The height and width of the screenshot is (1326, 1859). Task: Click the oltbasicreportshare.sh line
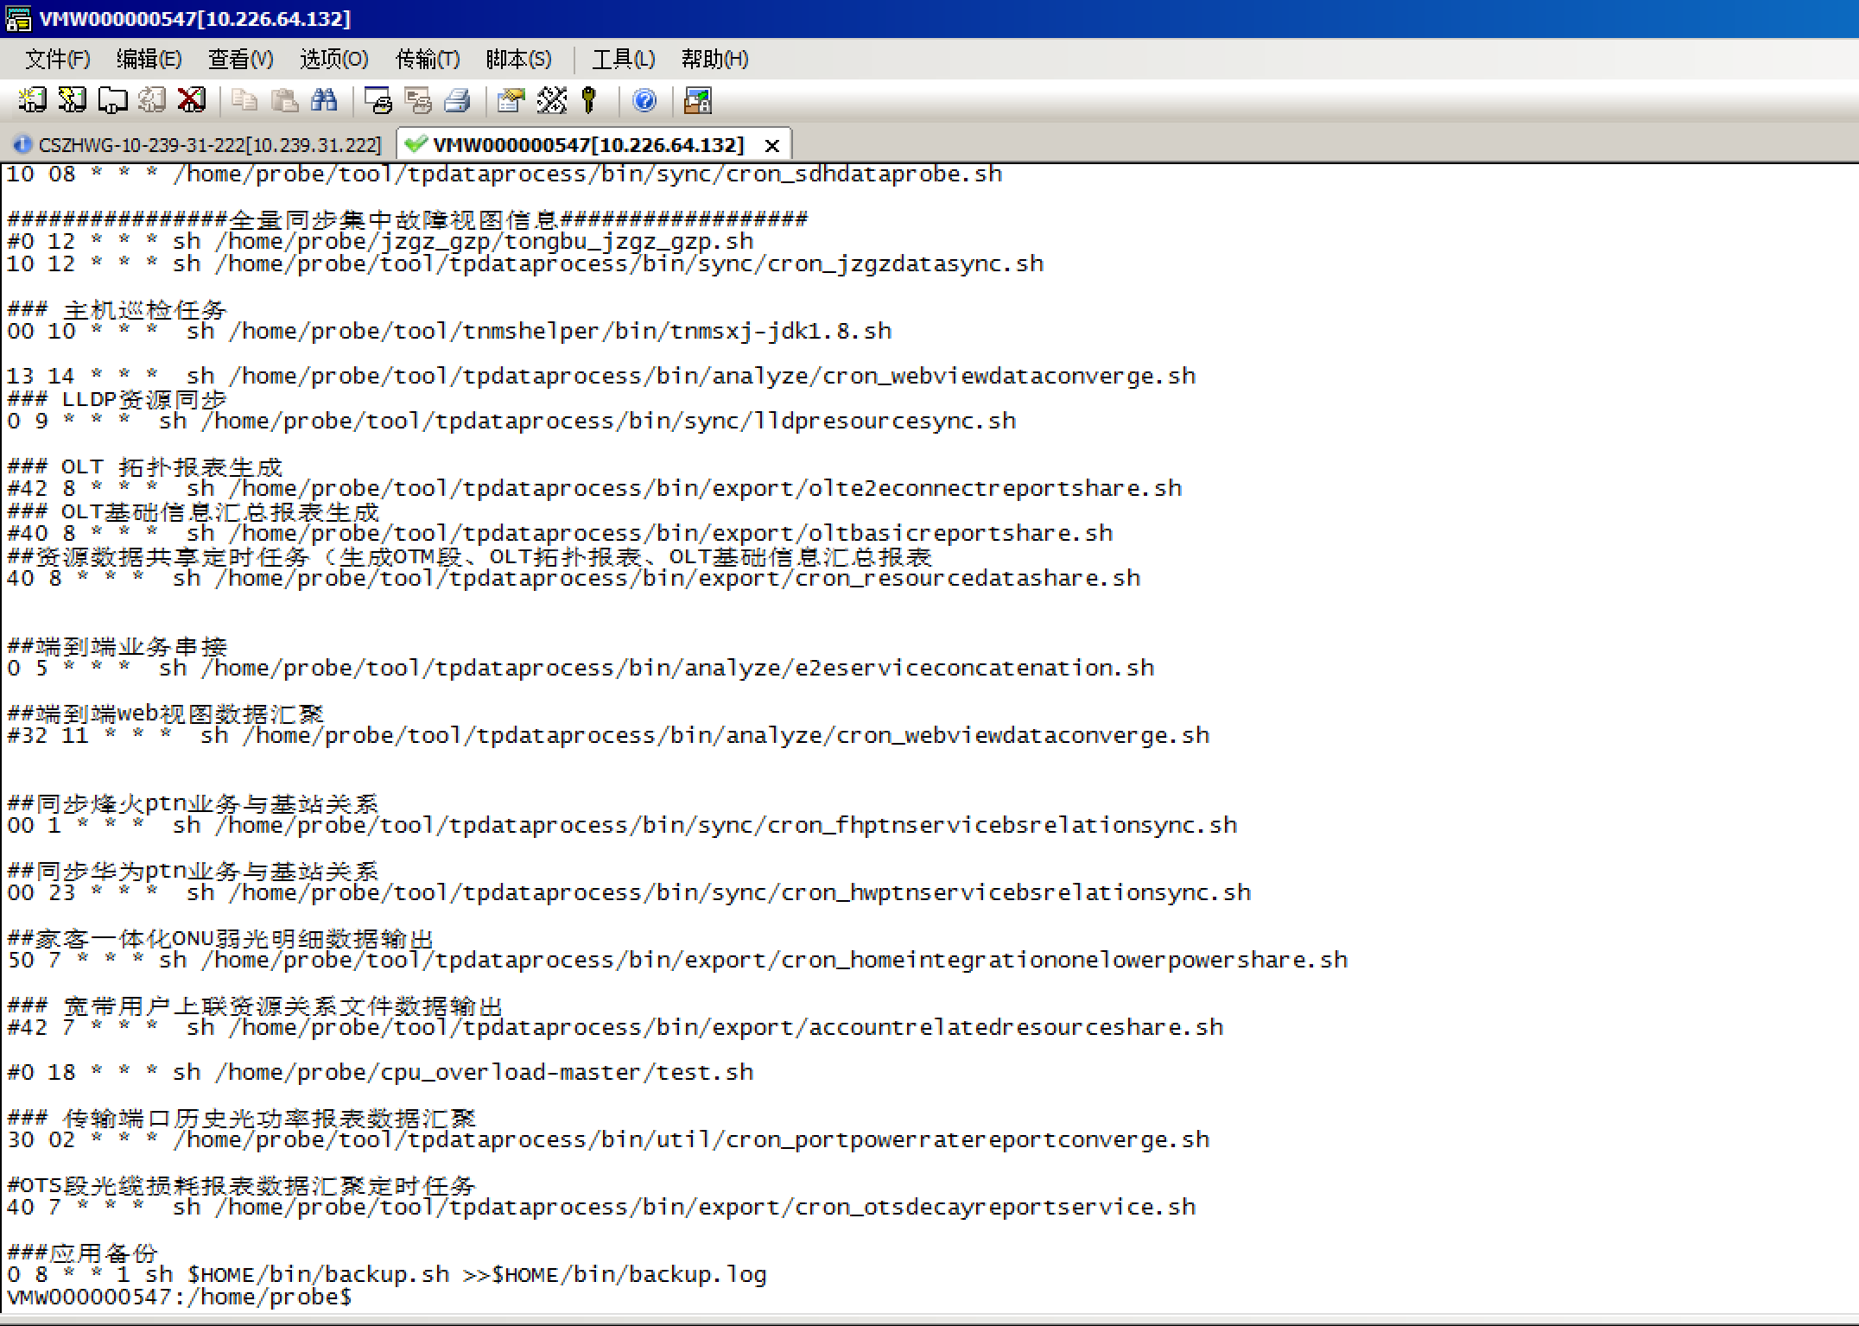[x=560, y=533]
